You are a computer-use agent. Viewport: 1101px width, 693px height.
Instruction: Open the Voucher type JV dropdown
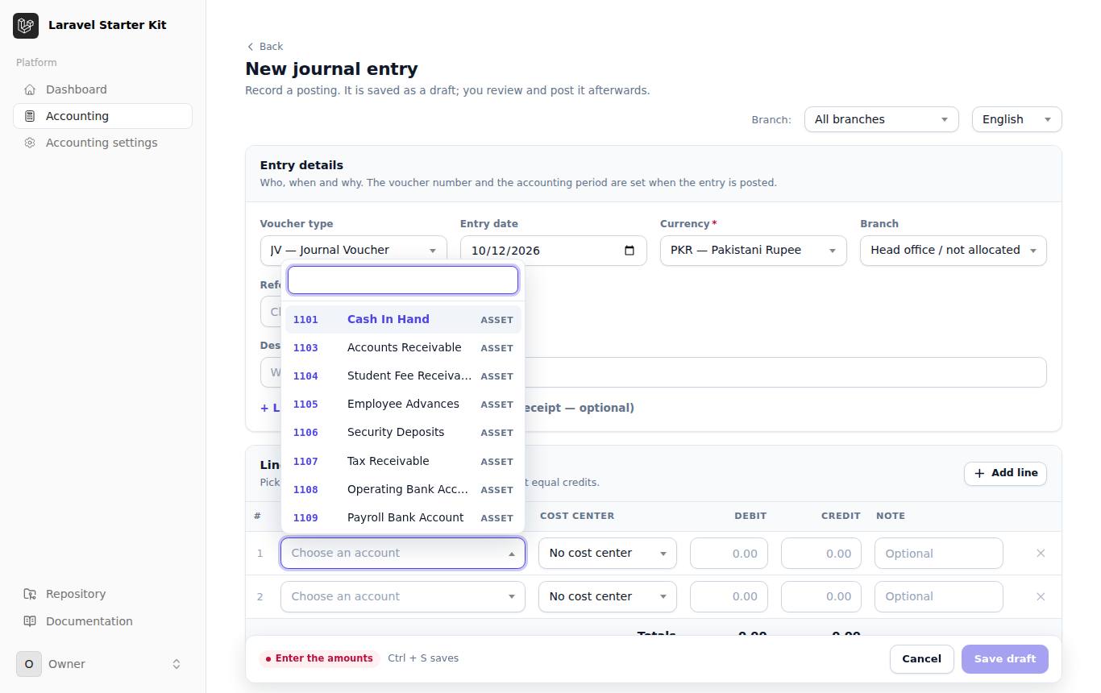click(354, 250)
